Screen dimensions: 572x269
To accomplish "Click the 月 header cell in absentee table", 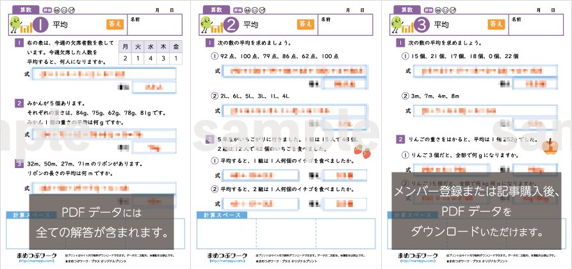I will coord(125,47).
